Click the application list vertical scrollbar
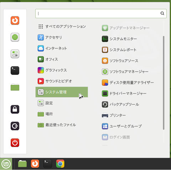Screen dimensions: 171x170 (164, 83)
